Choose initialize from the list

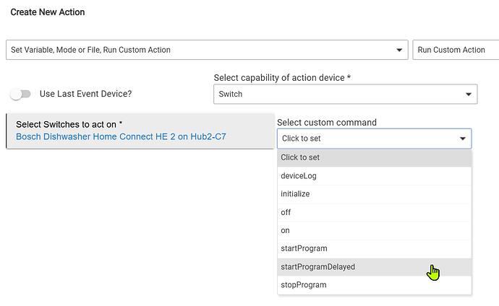pyautogui.click(x=295, y=194)
